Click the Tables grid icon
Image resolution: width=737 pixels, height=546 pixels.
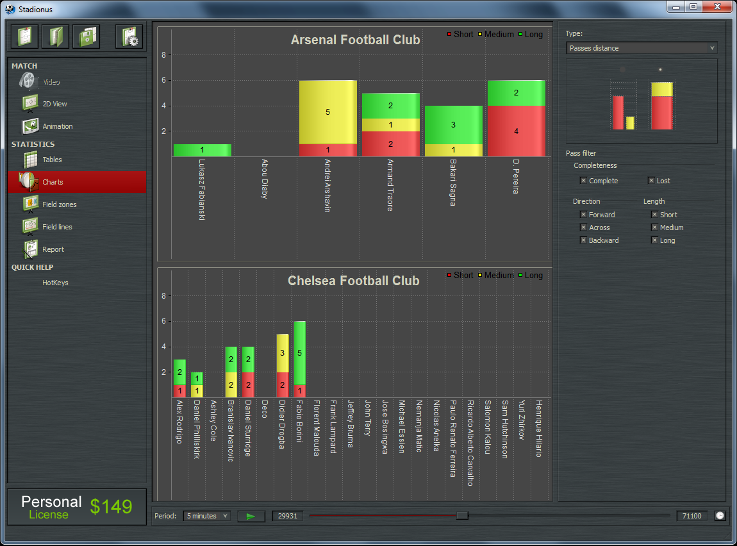coord(31,160)
